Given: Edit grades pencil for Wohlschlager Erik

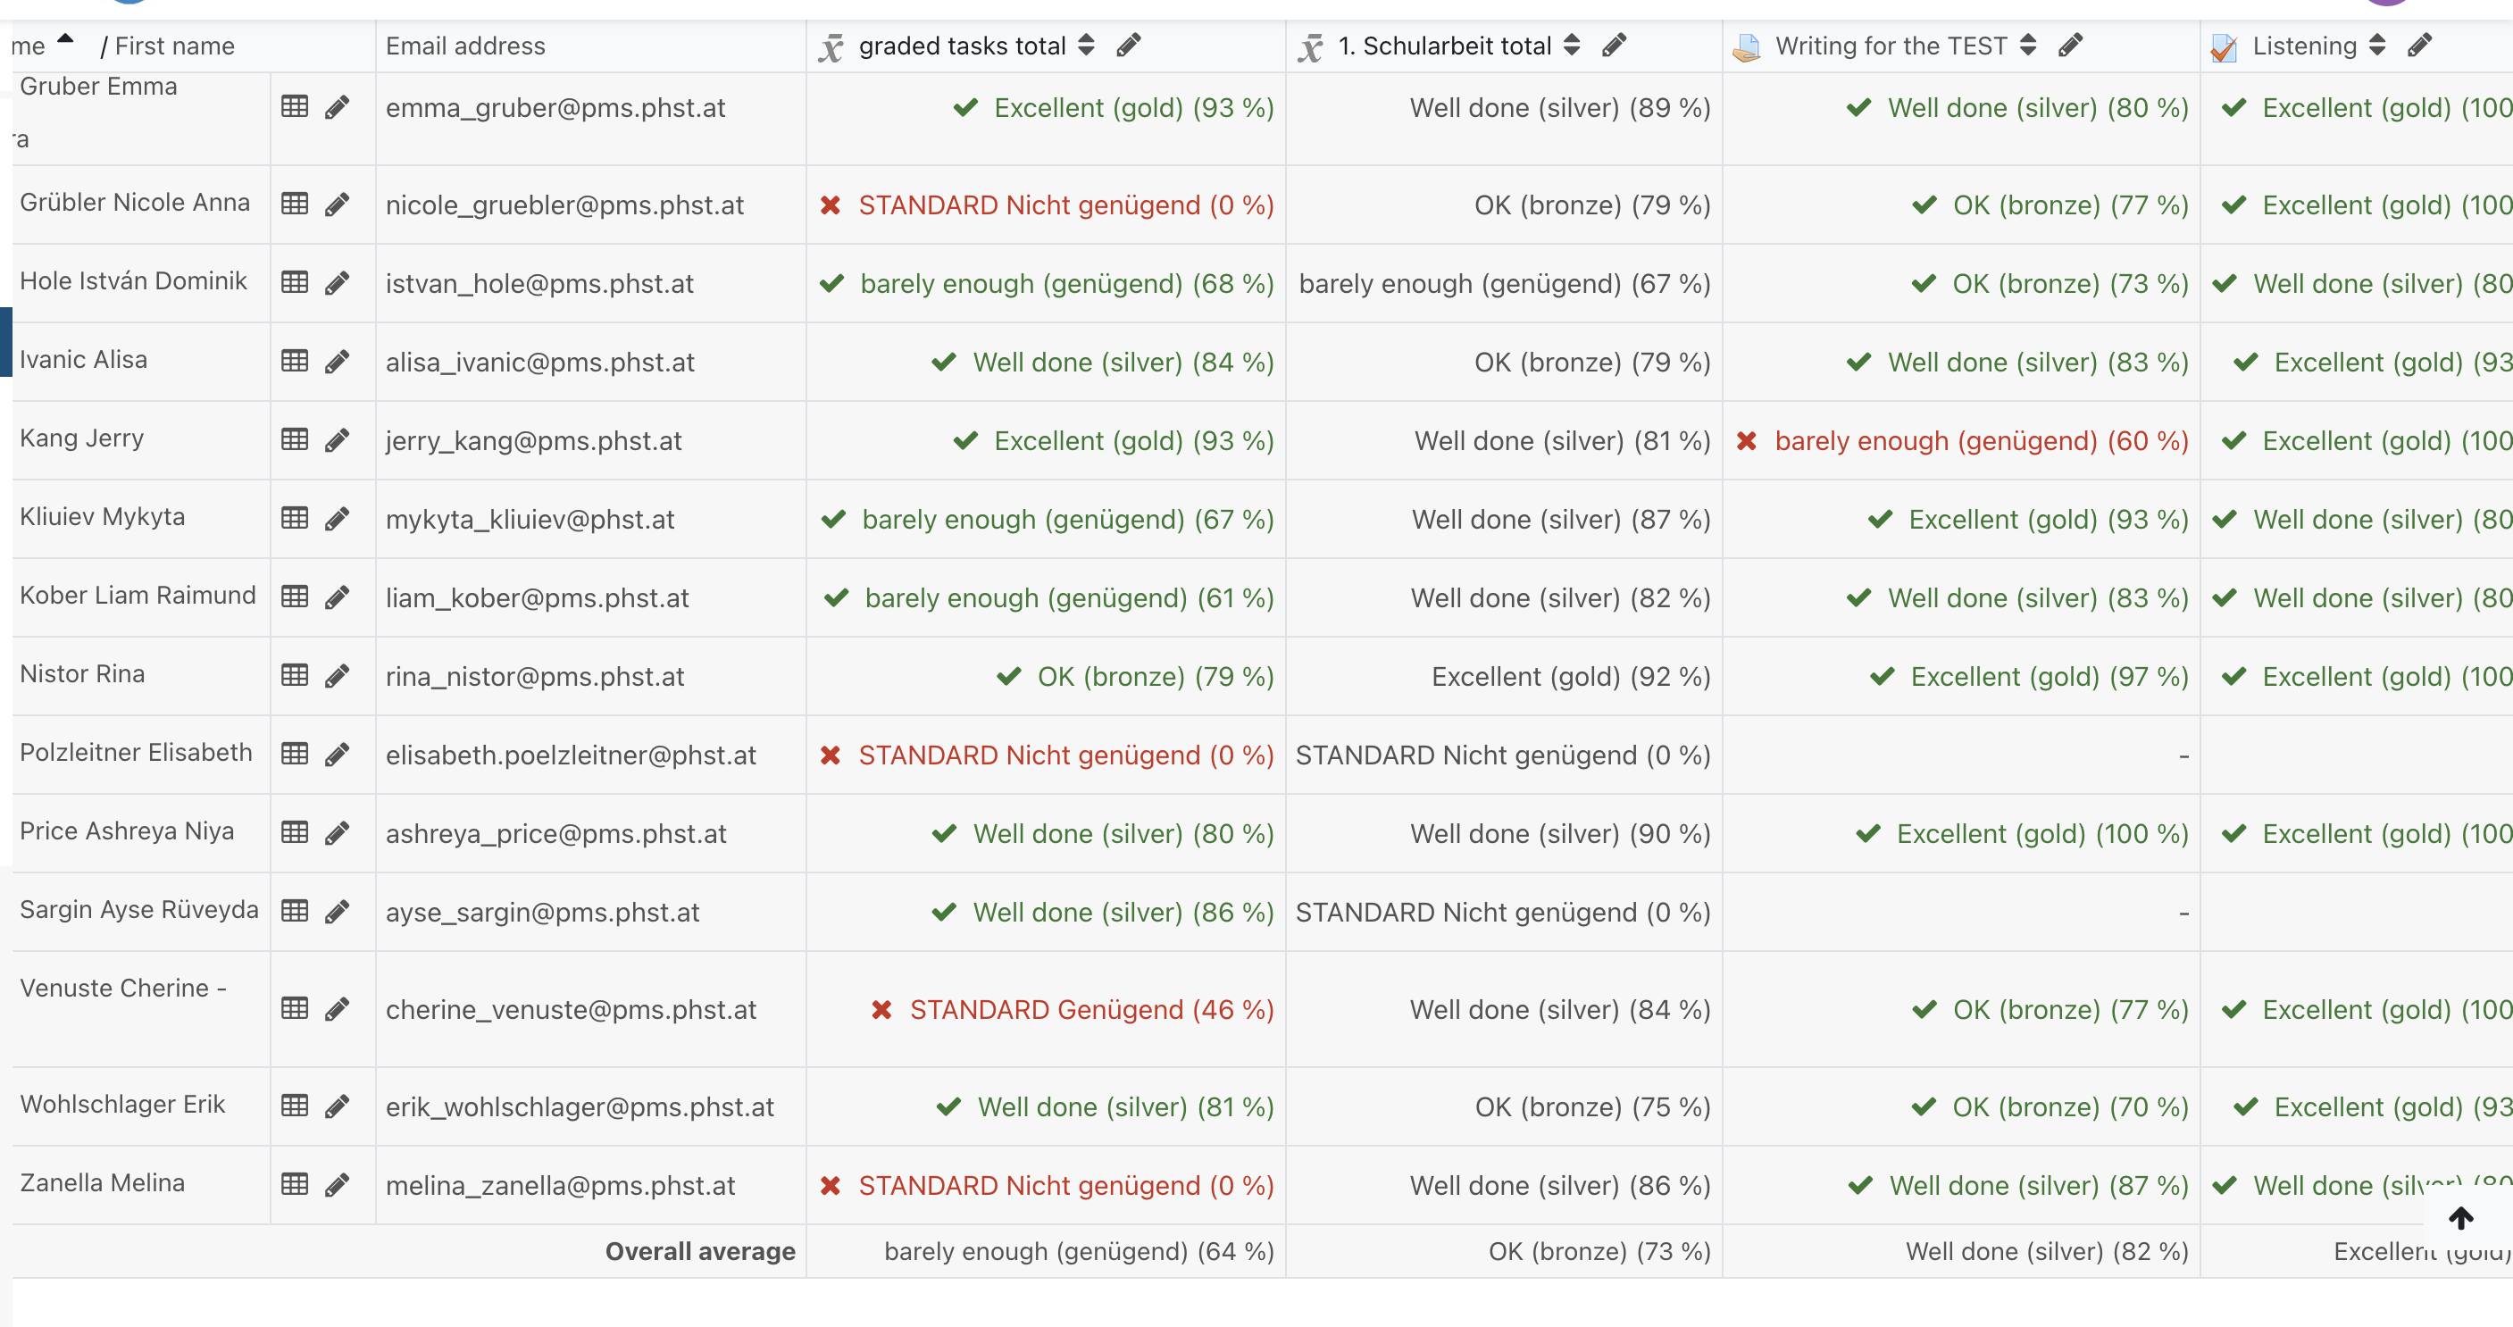Looking at the screenshot, I should pos(337,1106).
